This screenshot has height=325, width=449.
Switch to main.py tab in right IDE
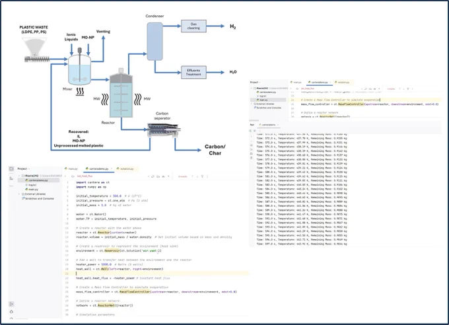[296, 83]
